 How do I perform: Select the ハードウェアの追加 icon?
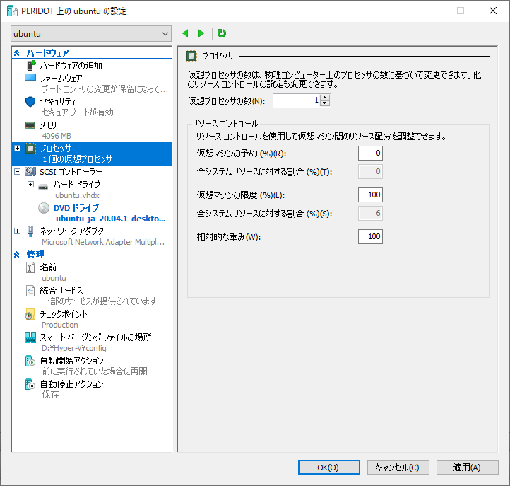[30, 66]
